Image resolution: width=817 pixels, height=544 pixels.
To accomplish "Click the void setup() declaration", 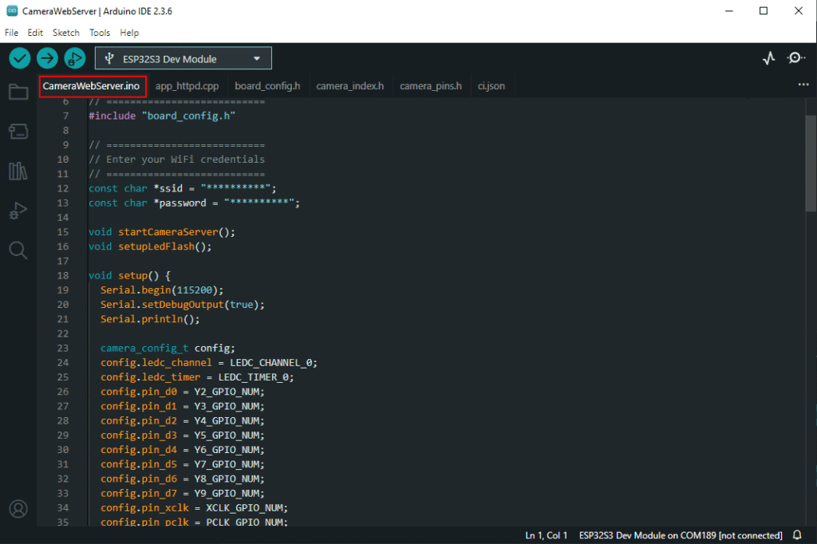I will coord(129,275).
